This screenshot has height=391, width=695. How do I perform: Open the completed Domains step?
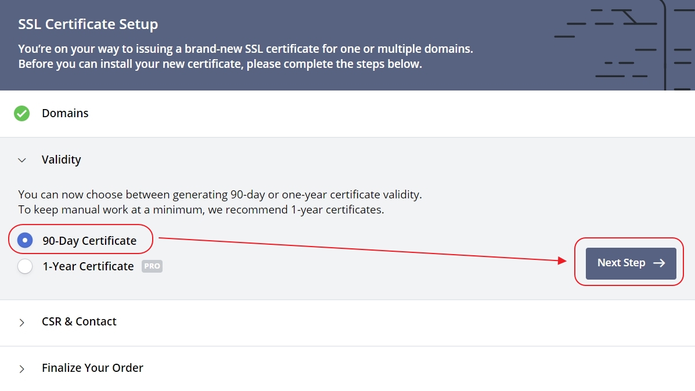point(347,114)
